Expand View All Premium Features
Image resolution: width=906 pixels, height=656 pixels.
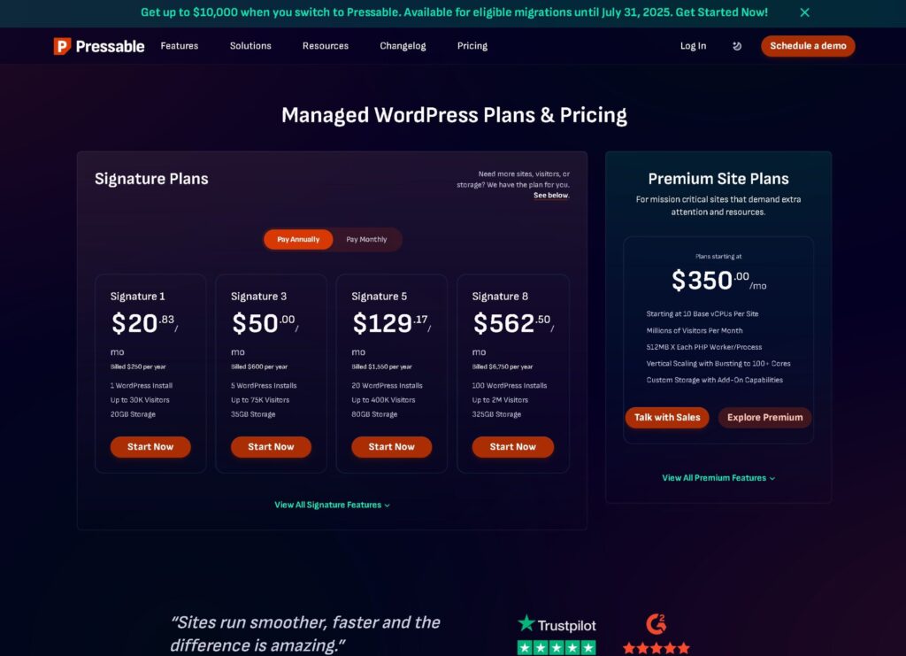click(x=718, y=478)
